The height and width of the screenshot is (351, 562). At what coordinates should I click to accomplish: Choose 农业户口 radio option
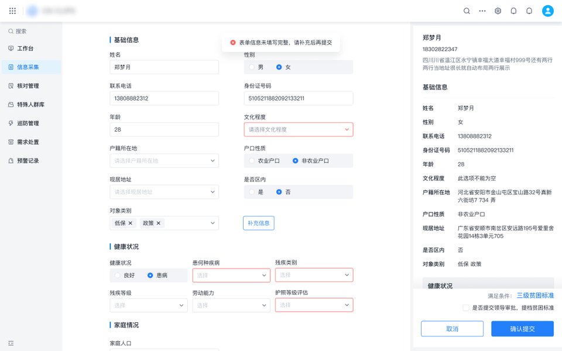click(x=252, y=161)
